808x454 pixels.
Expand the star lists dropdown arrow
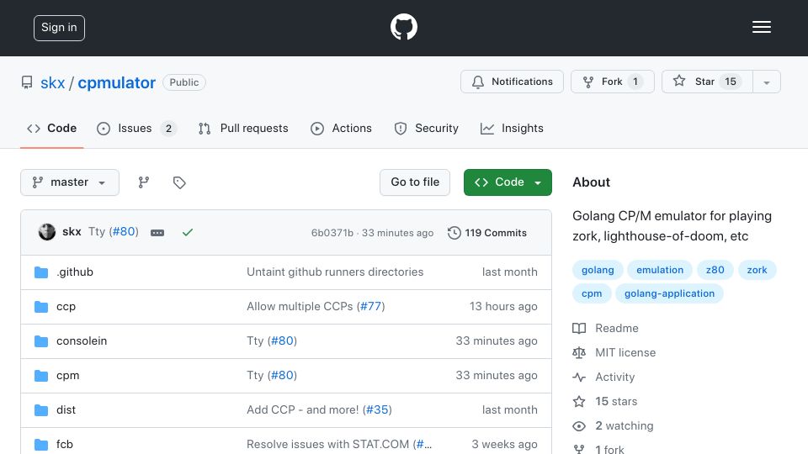(766, 82)
